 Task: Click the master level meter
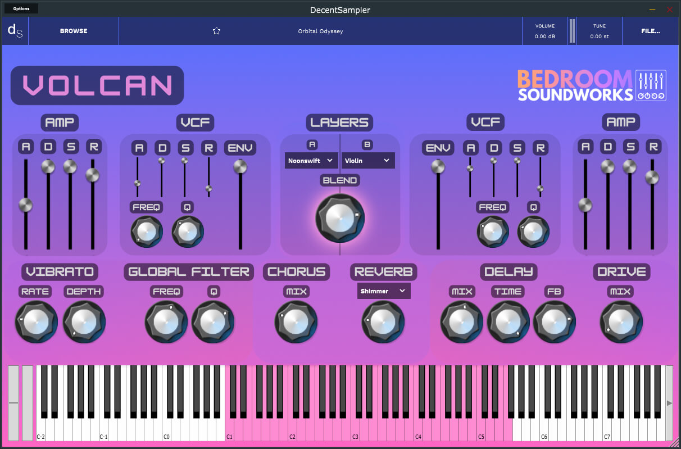(x=572, y=31)
